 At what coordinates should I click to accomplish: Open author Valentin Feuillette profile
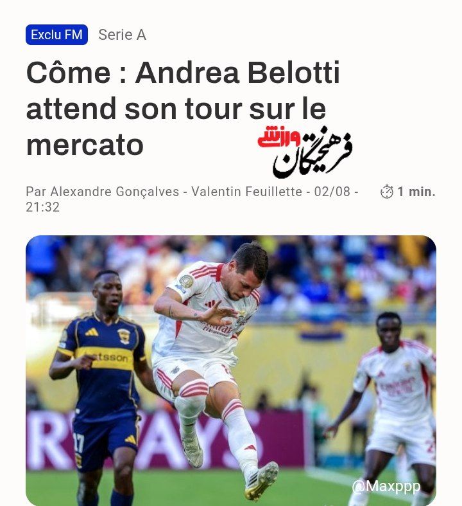[246, 192]
